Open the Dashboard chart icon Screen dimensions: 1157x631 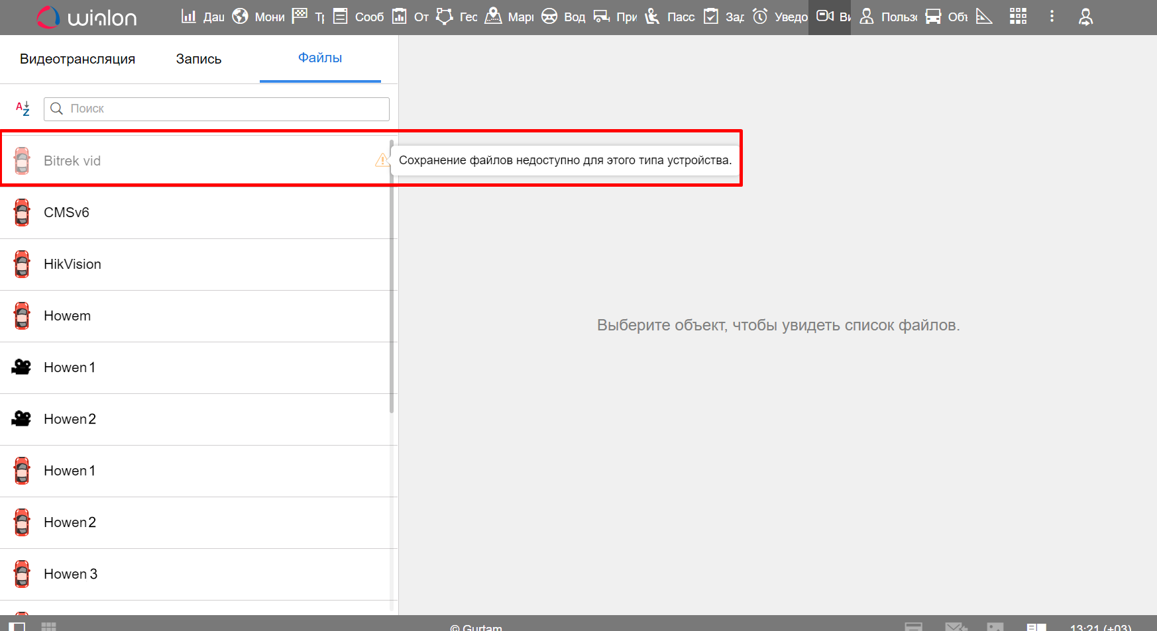point(189,17)
